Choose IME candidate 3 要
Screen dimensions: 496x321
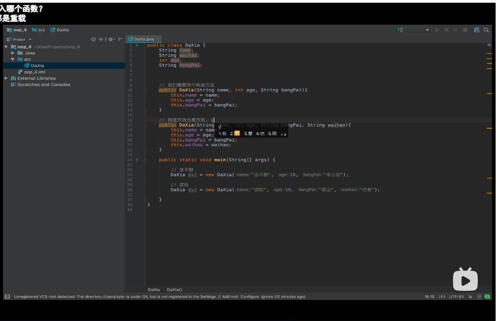[248, 134]
